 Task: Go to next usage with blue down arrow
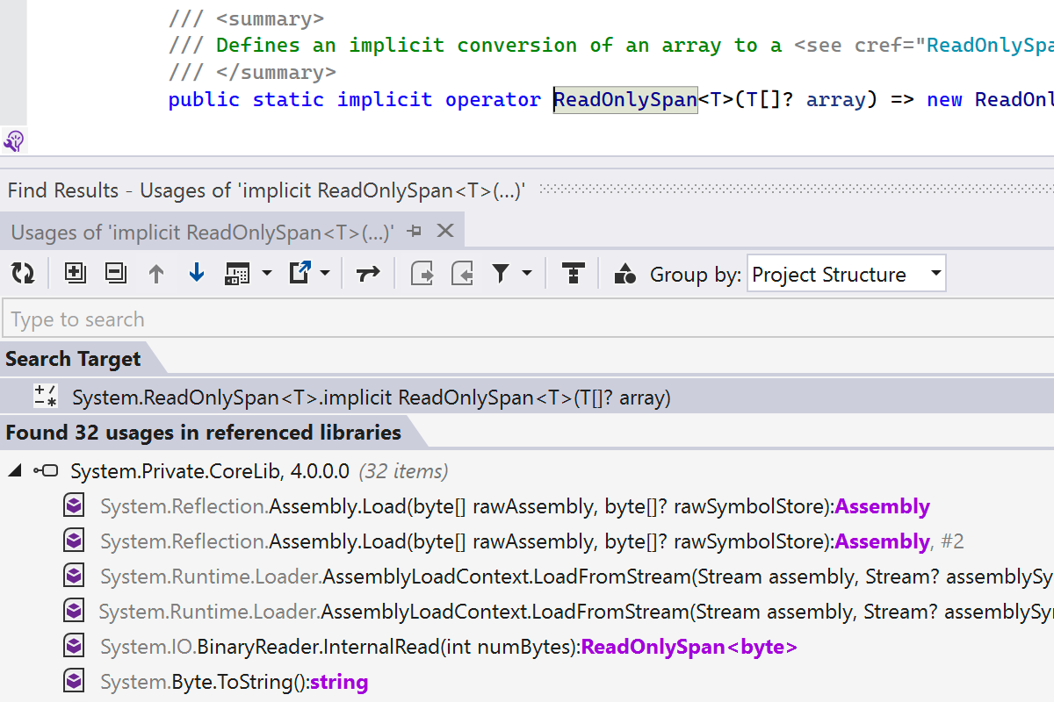(x=197, y=274)
